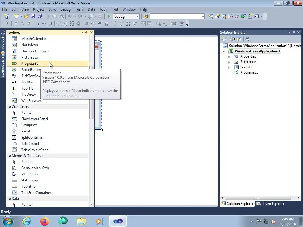Open the Tools menu
This screenshot has height=227, width=303.
click(x=103, y=9)
